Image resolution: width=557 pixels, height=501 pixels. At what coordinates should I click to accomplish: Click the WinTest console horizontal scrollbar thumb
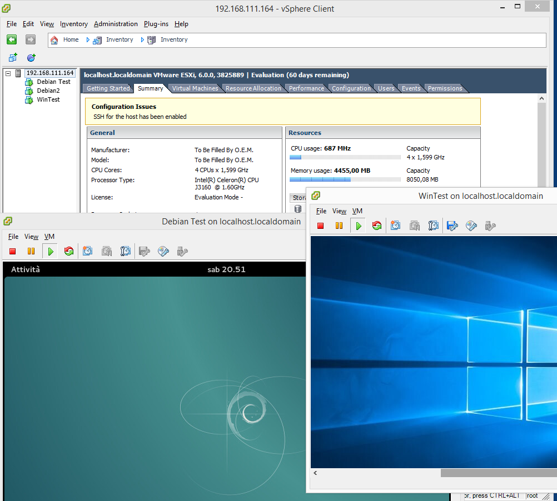(x=499, y=473)
